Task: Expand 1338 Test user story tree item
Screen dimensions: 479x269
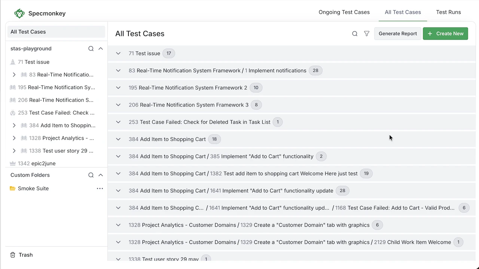Action: point(14,151)
